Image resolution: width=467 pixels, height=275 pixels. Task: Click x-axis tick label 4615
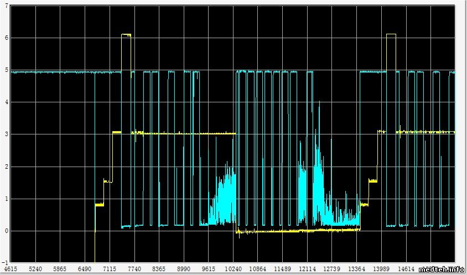click(x=11, y=268)
